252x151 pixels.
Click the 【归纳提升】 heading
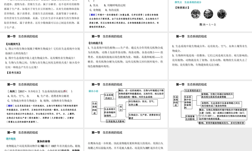tap(96, 43)
